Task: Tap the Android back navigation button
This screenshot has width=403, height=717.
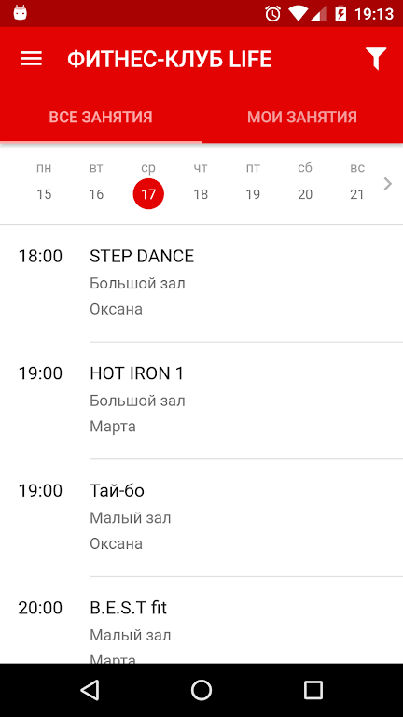Action: (90, 690)
